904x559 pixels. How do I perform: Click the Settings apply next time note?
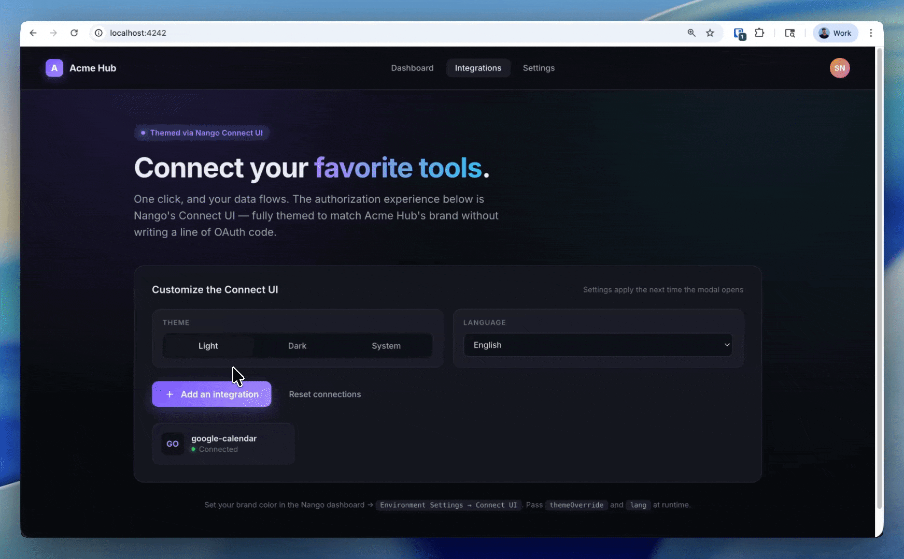tap(663, 290)
